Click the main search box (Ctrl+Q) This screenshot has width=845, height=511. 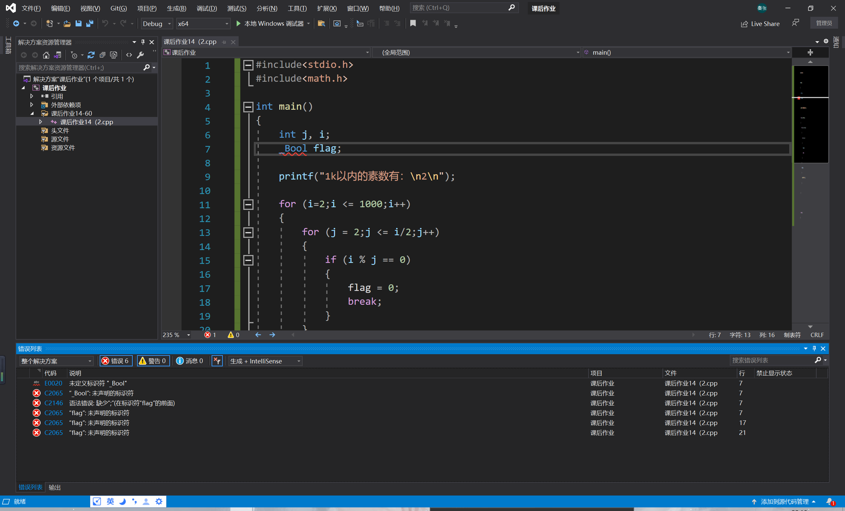pos(464,8)
